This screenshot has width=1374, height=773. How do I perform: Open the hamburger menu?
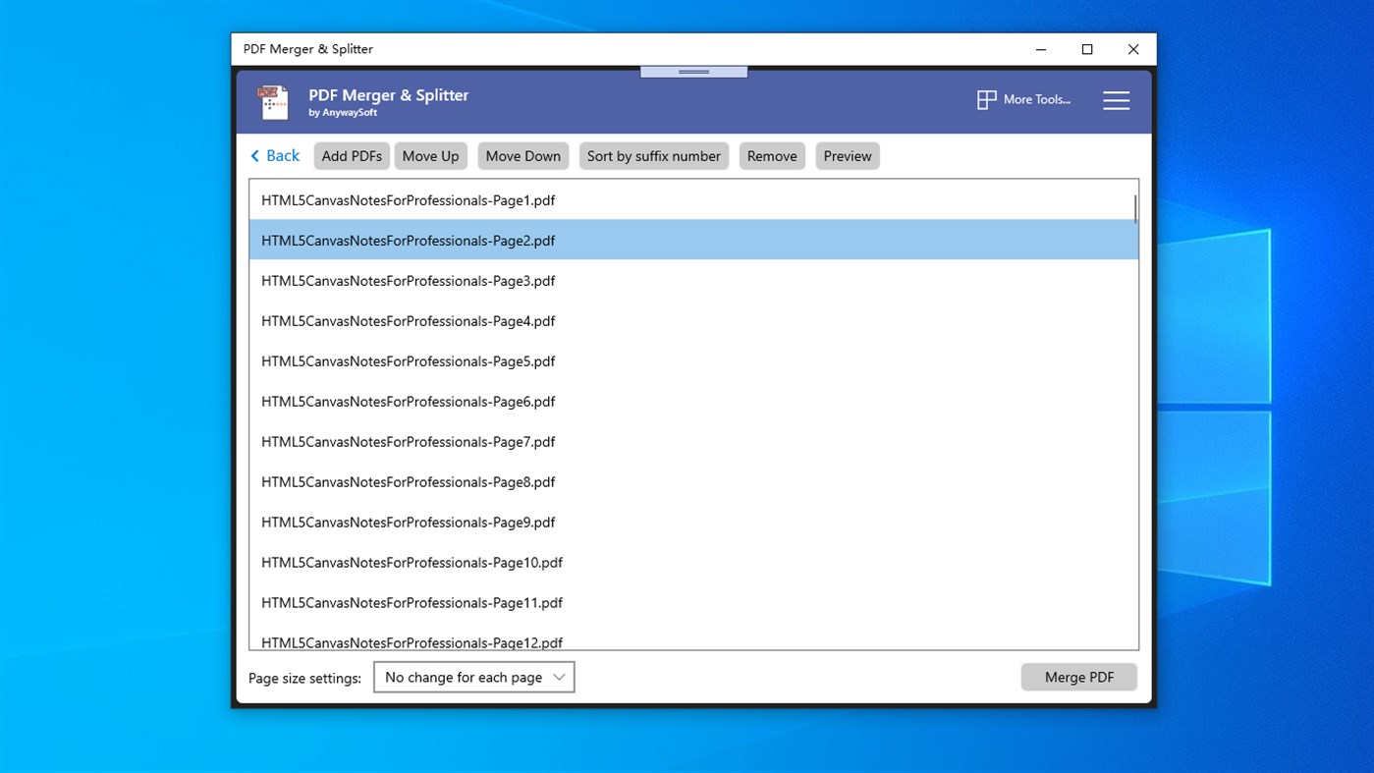[x=1116, y=99]
